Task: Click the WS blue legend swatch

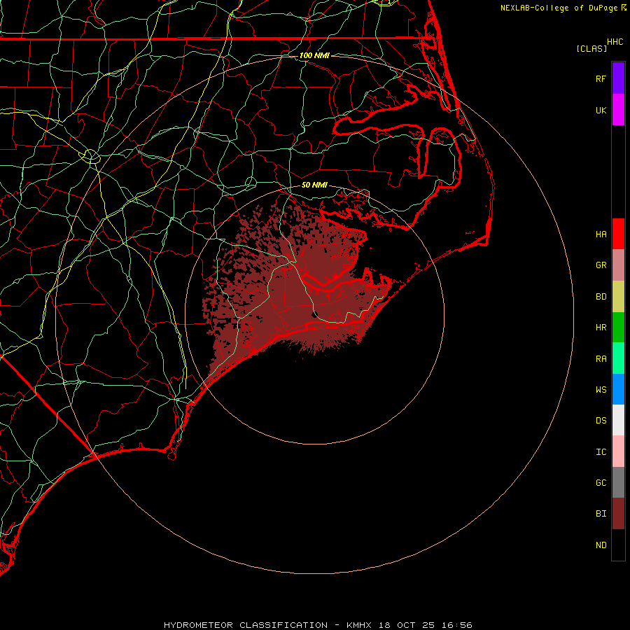Action: click(618, 389)
